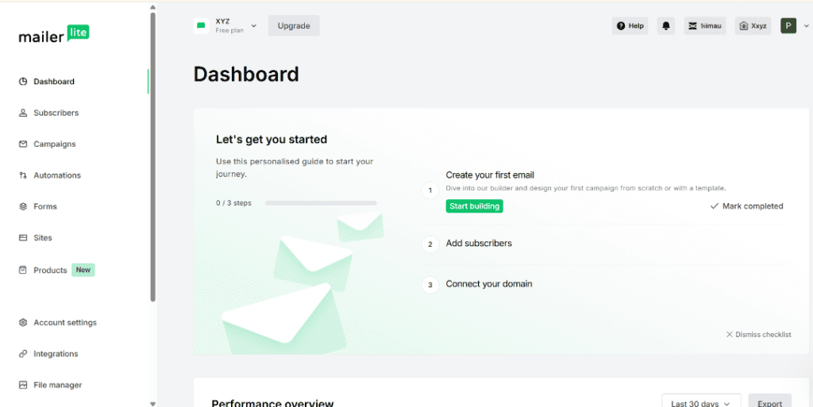
Task: Click the green XYZ account logo
Action: coord(201,25)
